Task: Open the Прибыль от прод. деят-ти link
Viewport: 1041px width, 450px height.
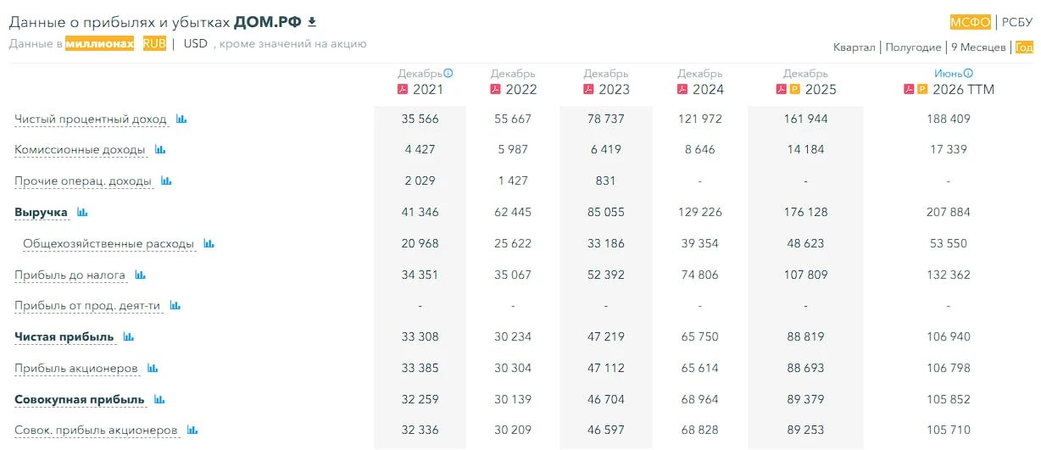Action: pos(87,306)
